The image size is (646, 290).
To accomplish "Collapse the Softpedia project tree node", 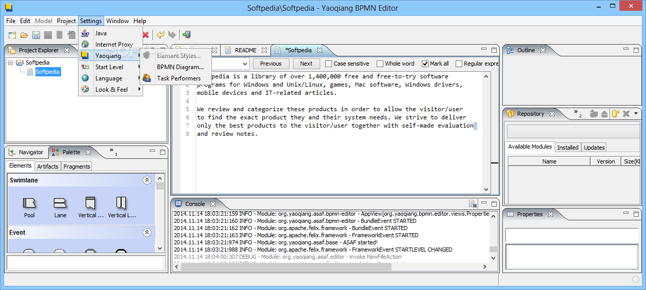I will (x=11, y=63).
